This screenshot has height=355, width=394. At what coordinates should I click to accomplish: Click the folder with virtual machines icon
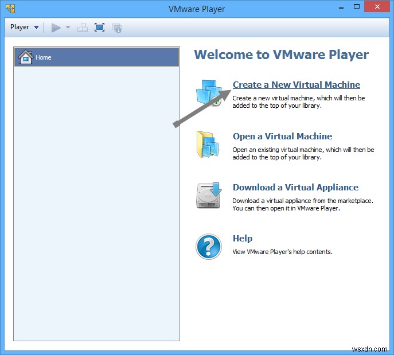(208, 145)
